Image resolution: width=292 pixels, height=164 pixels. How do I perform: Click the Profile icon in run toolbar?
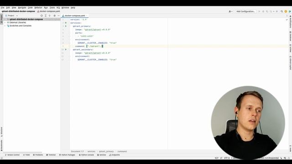point(271,11)
